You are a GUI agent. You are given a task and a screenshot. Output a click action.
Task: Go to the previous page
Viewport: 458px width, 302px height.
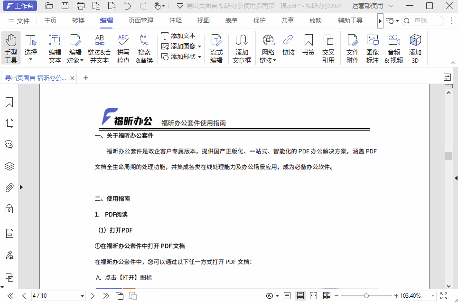(x=24, y=296)
